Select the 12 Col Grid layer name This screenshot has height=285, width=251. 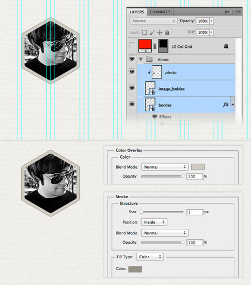[182, 47]
